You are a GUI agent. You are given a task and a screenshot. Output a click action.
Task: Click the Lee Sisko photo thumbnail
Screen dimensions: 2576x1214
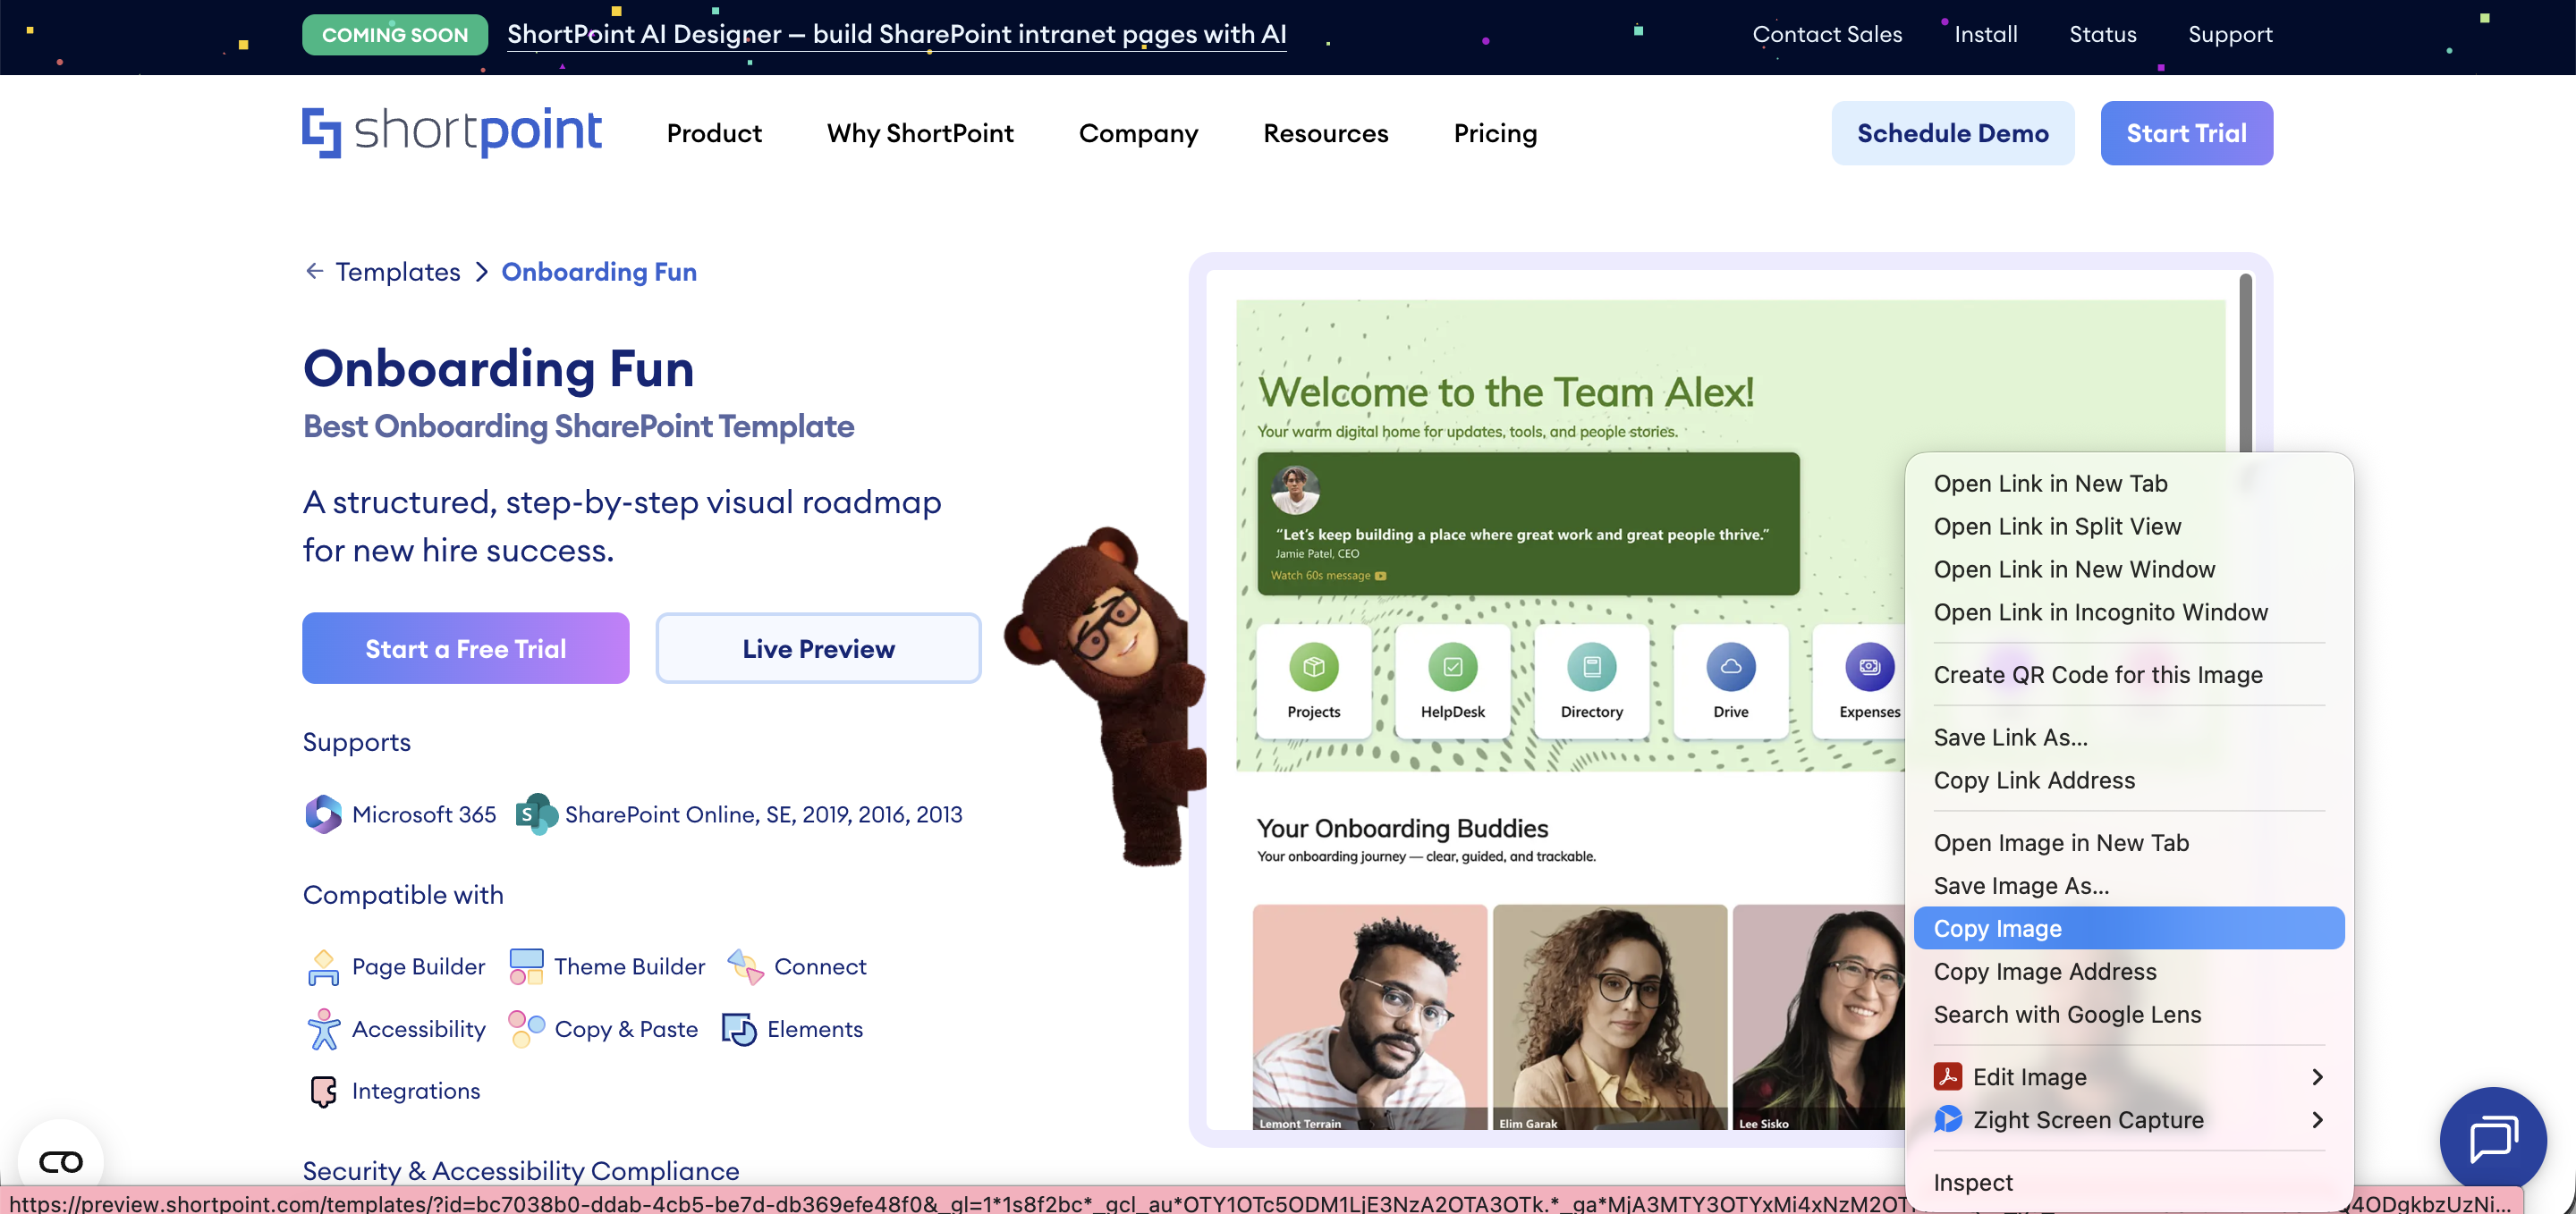1818,1017
